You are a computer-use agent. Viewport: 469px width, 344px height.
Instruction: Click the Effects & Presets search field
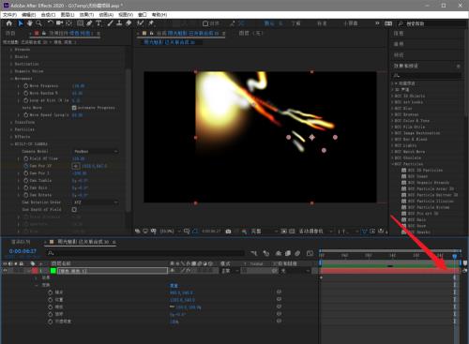pos(427,75)
